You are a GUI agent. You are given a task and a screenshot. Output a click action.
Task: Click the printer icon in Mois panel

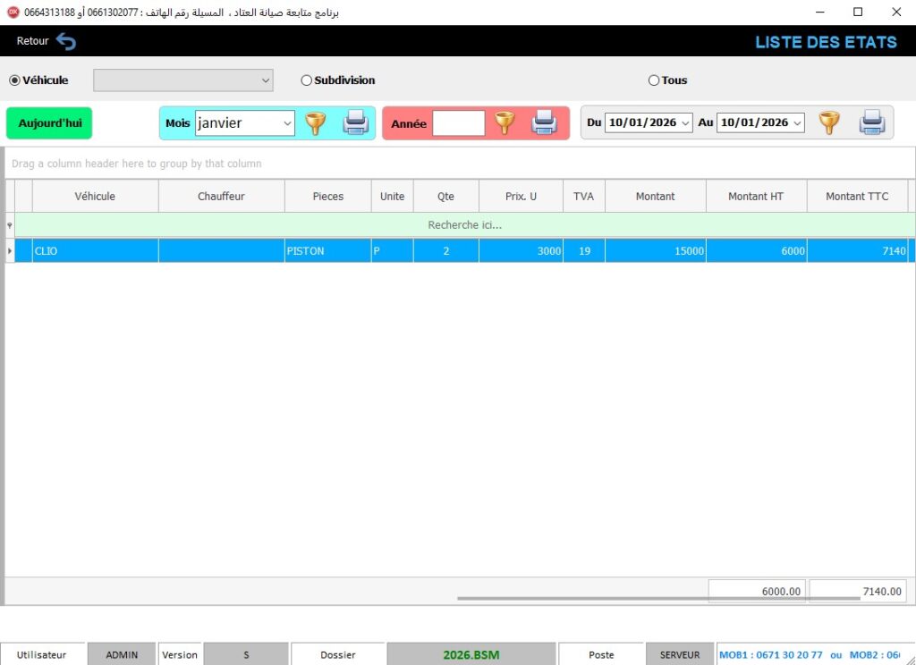click(356, 123)
